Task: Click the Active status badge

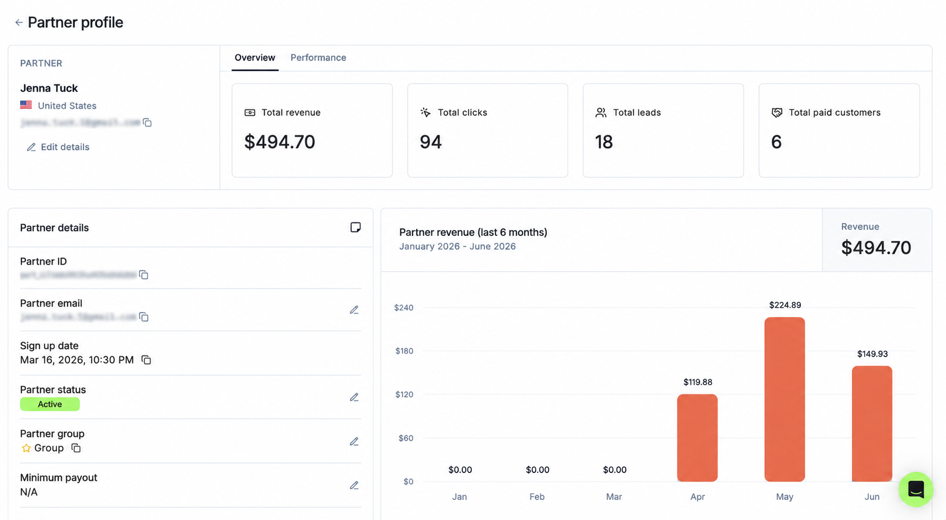Action: [50, 404]
